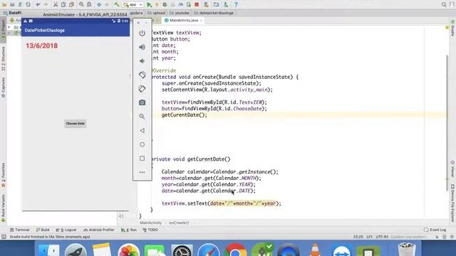The width and height of the screenshot is (456, 256).
Task: Click the emulator Power button
Action: [142, 33]
